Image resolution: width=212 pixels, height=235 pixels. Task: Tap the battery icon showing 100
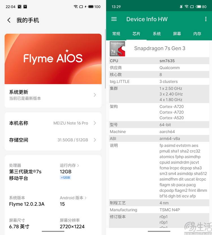(x=91, y=6)
